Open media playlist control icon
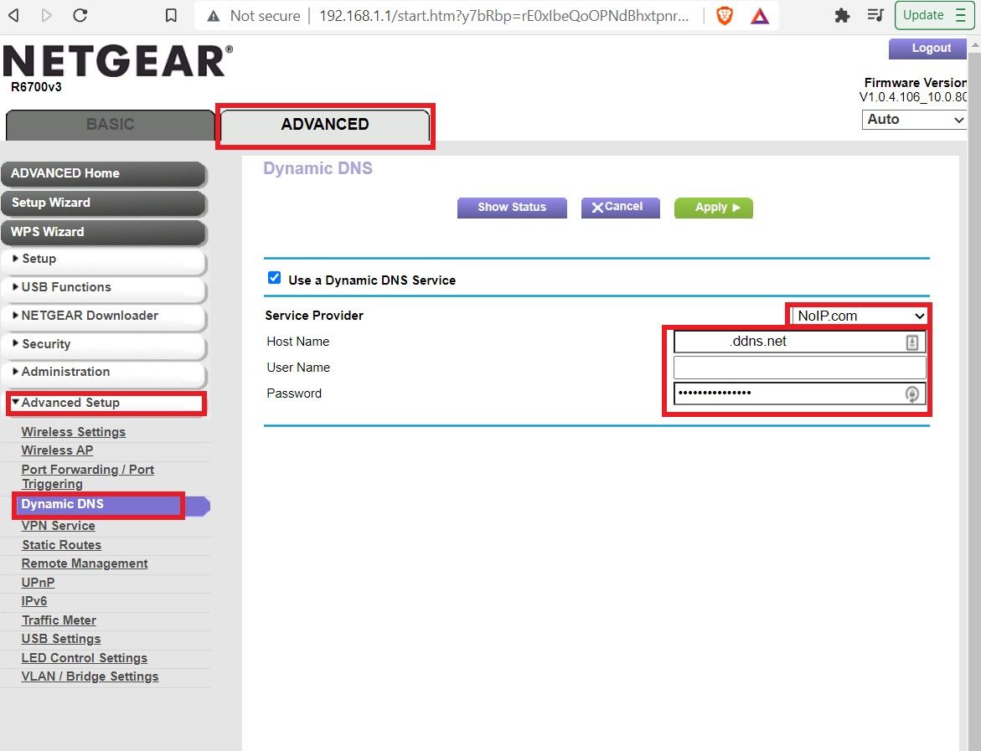The width and height of the screenshot is (981, 751). click(876, 15)
